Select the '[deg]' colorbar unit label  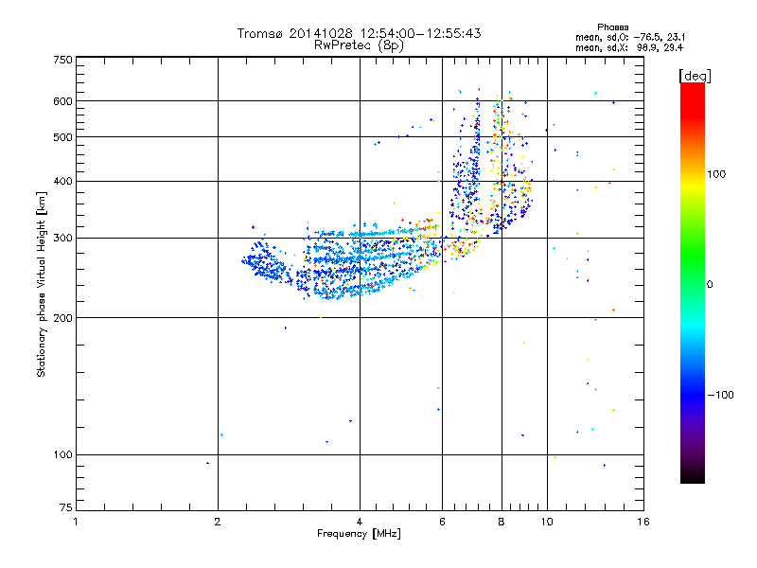coord(695,76)
